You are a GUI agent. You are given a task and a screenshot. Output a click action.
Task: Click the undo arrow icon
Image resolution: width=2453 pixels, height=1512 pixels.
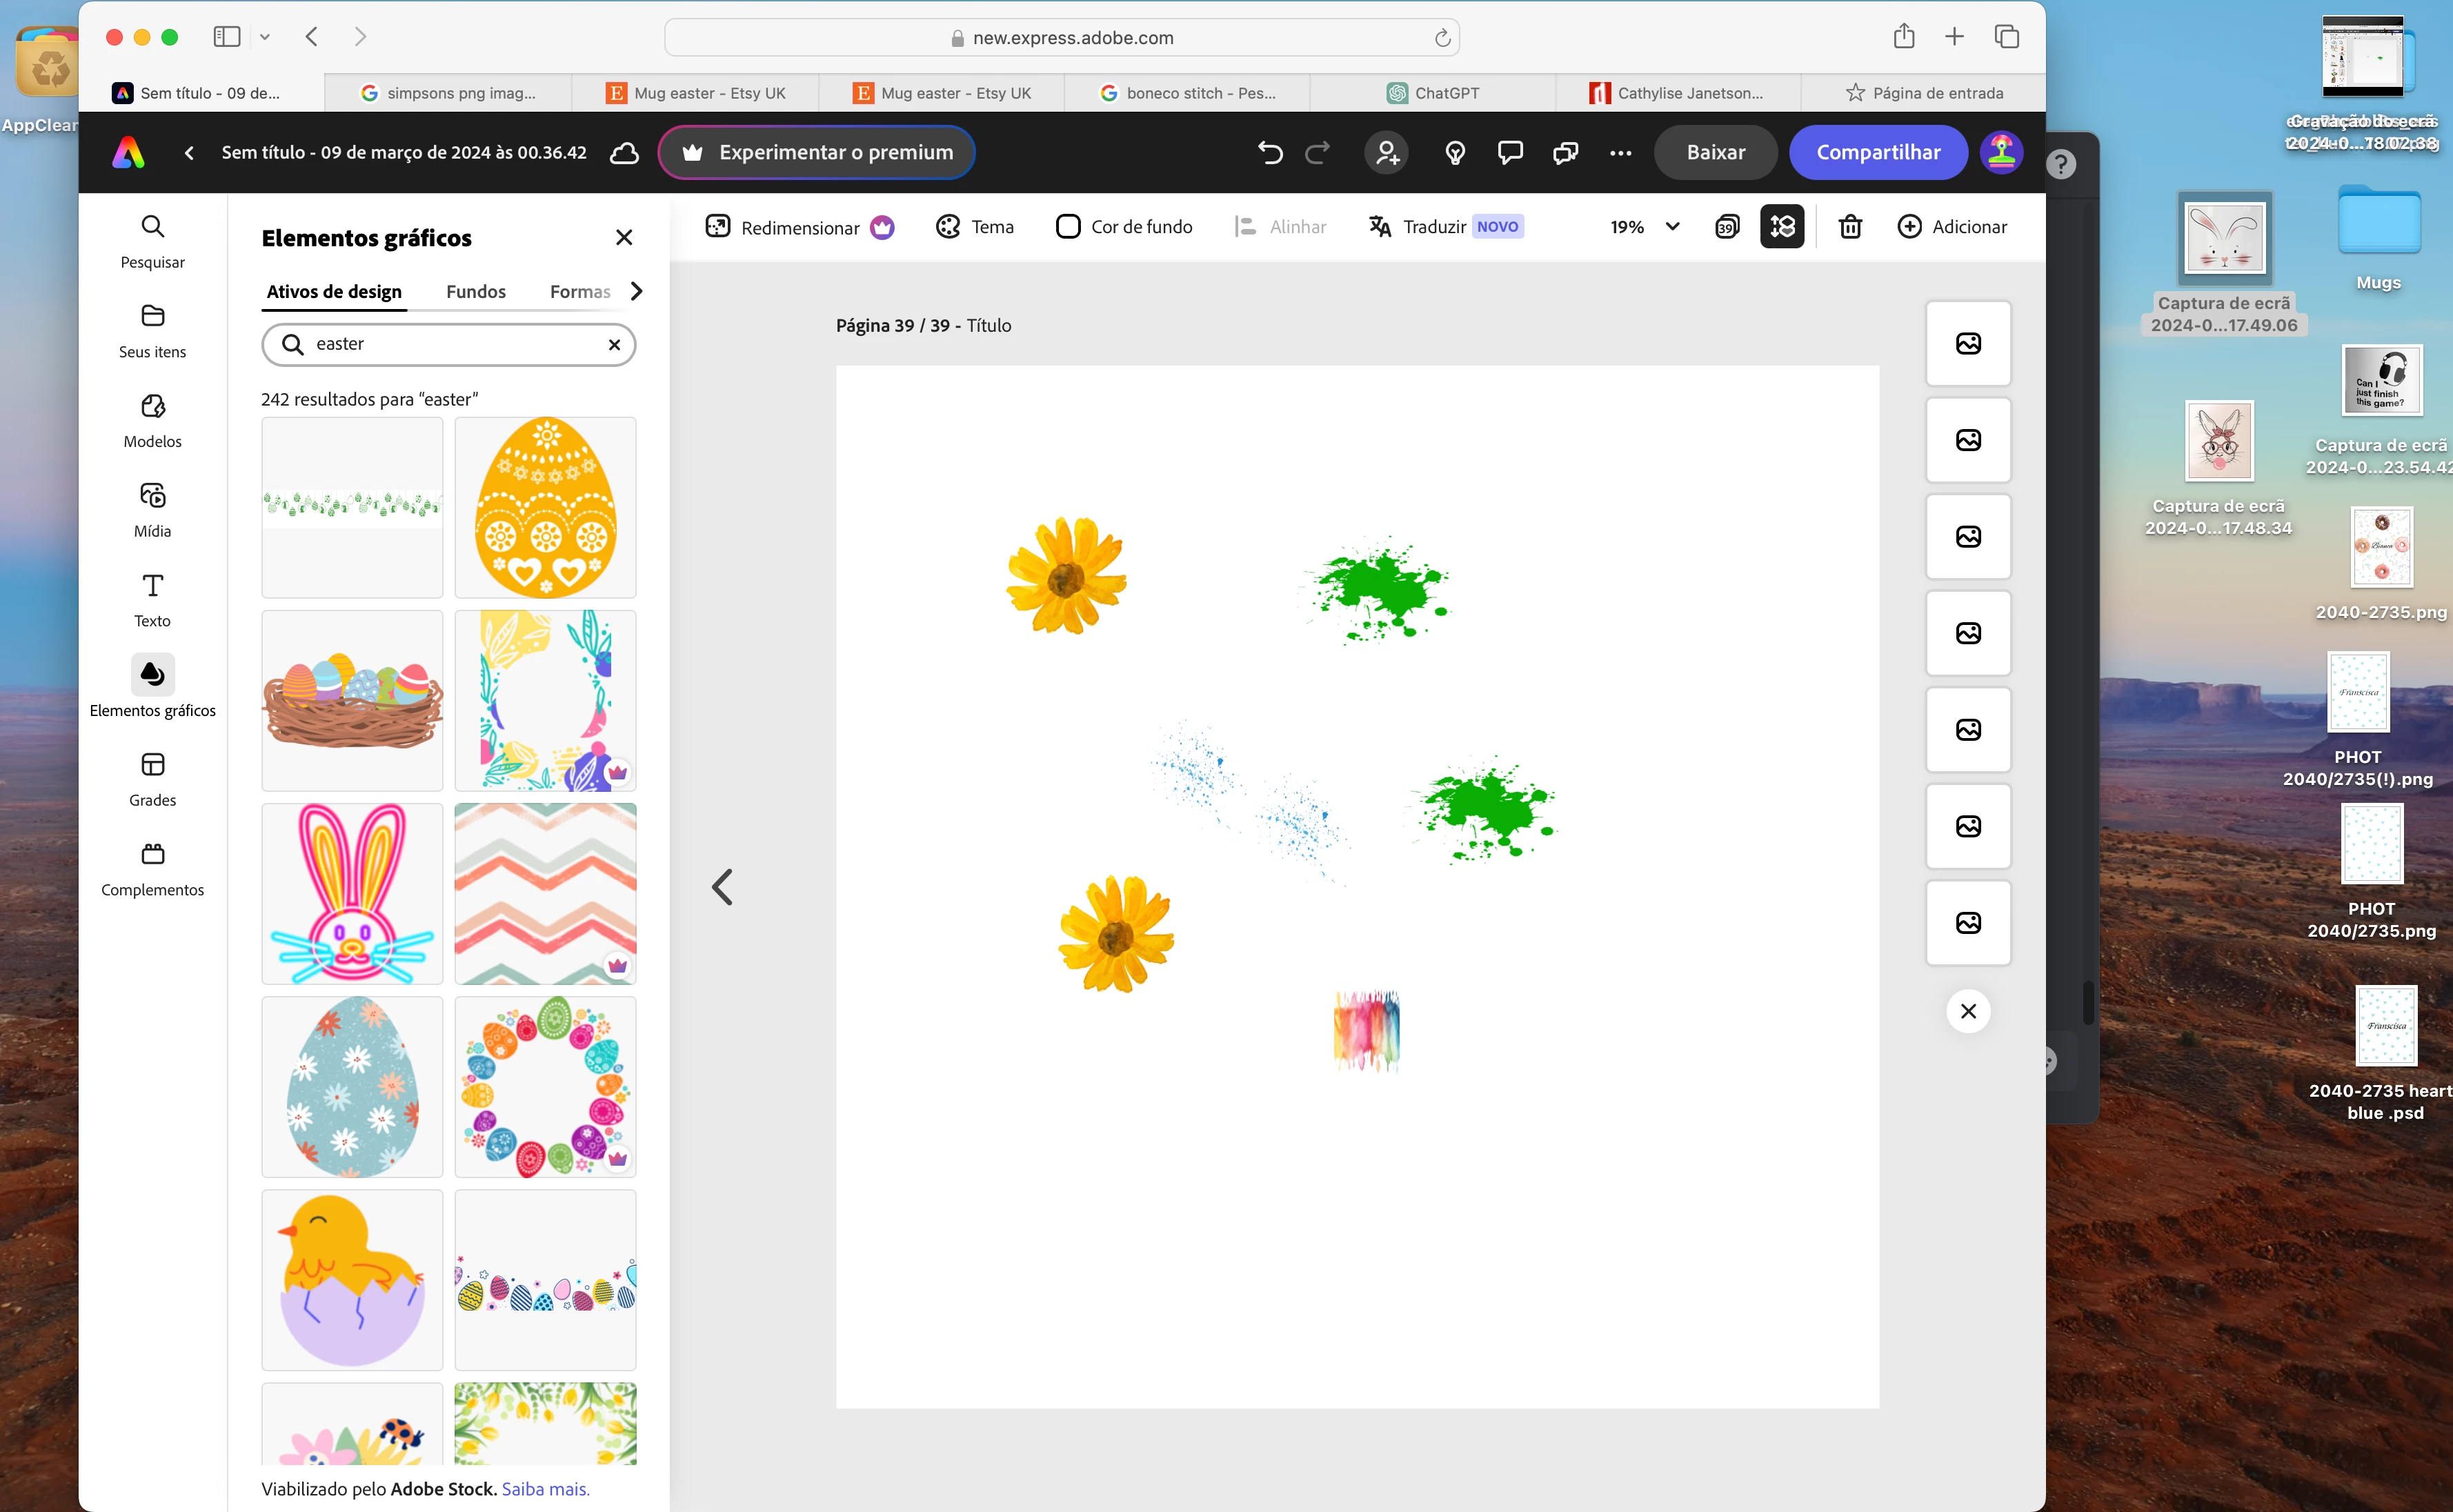point(1270,153)
